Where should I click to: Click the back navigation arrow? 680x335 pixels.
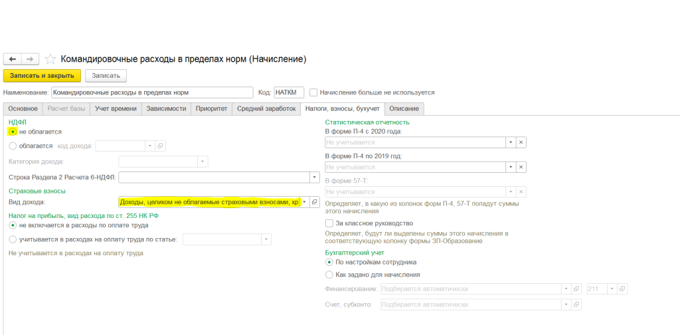coord(13,59)
